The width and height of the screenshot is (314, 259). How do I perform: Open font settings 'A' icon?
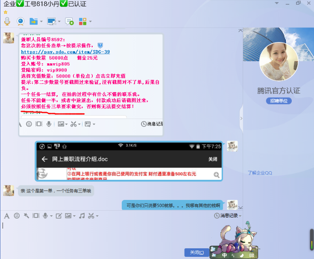pyautogui.click(x=6, y=216)
